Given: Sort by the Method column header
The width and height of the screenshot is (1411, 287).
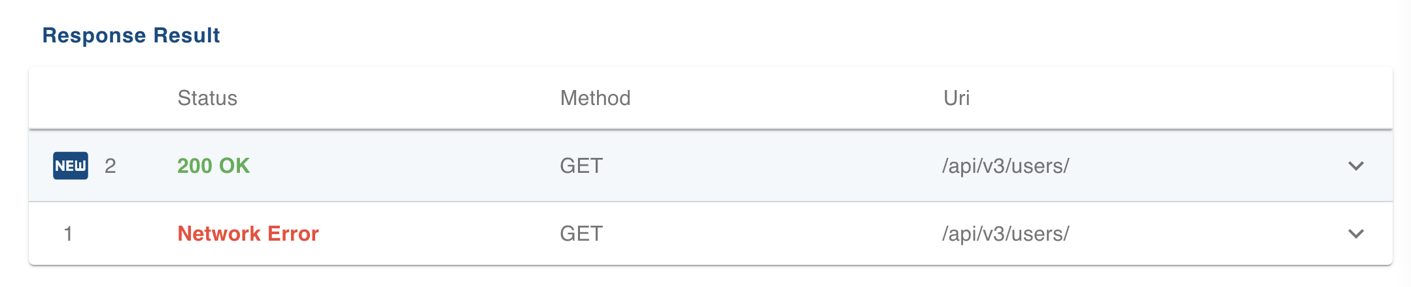Looking at the screenshot, I should (596, 98).
